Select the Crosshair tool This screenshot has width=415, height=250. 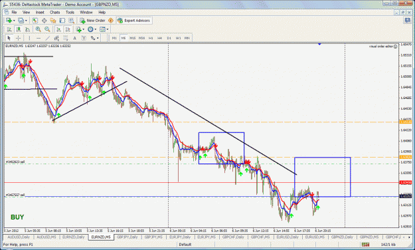pyautogui.click(x=18, y=38)
